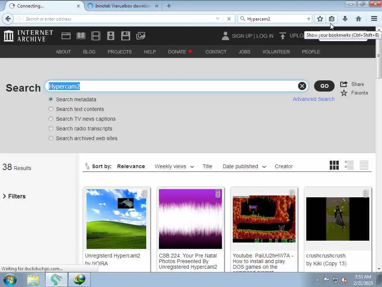Screen dimensions: 382x287
Task: Bookmark this page star icon
Action: (x=320, y=19)
